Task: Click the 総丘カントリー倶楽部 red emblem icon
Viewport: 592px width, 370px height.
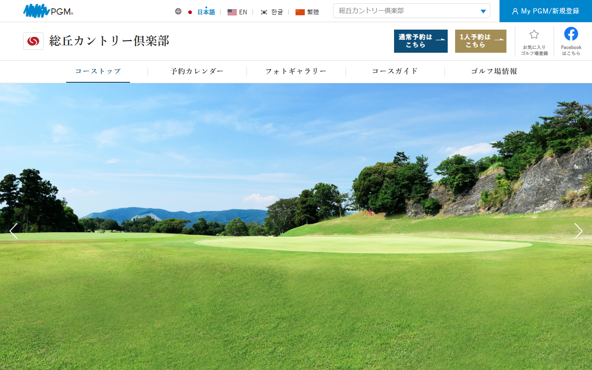Action: point(33,41)
